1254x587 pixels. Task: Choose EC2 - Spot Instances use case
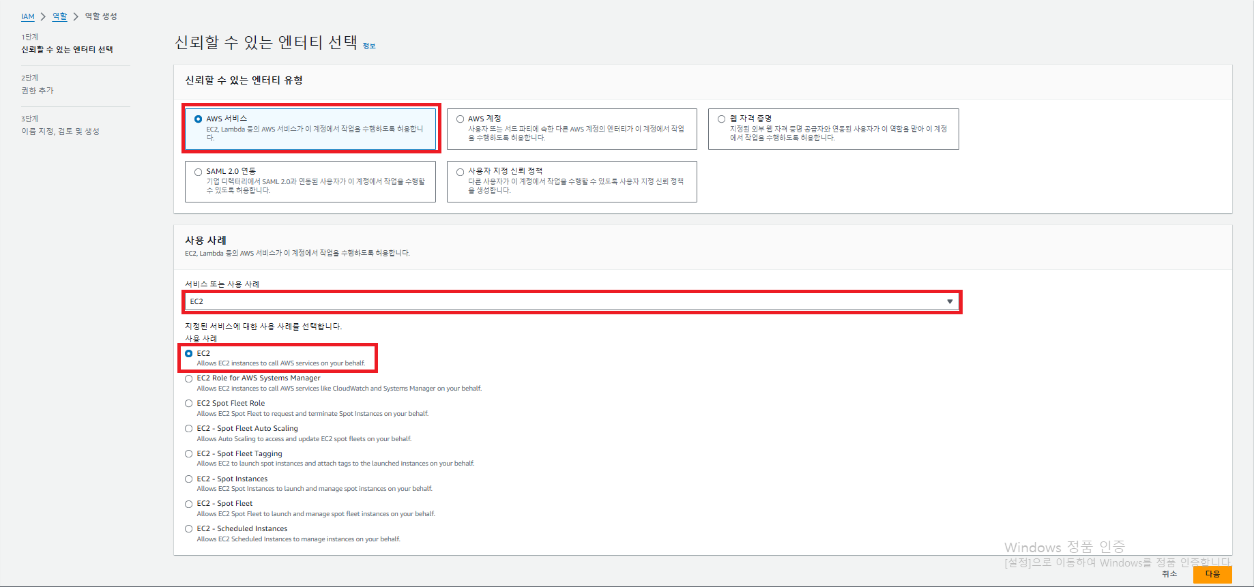189,479
